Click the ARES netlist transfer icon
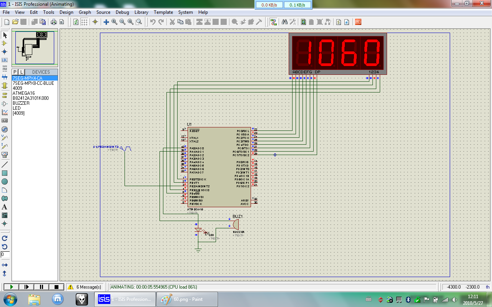492x307 pixels. click(x=358, y=22)
